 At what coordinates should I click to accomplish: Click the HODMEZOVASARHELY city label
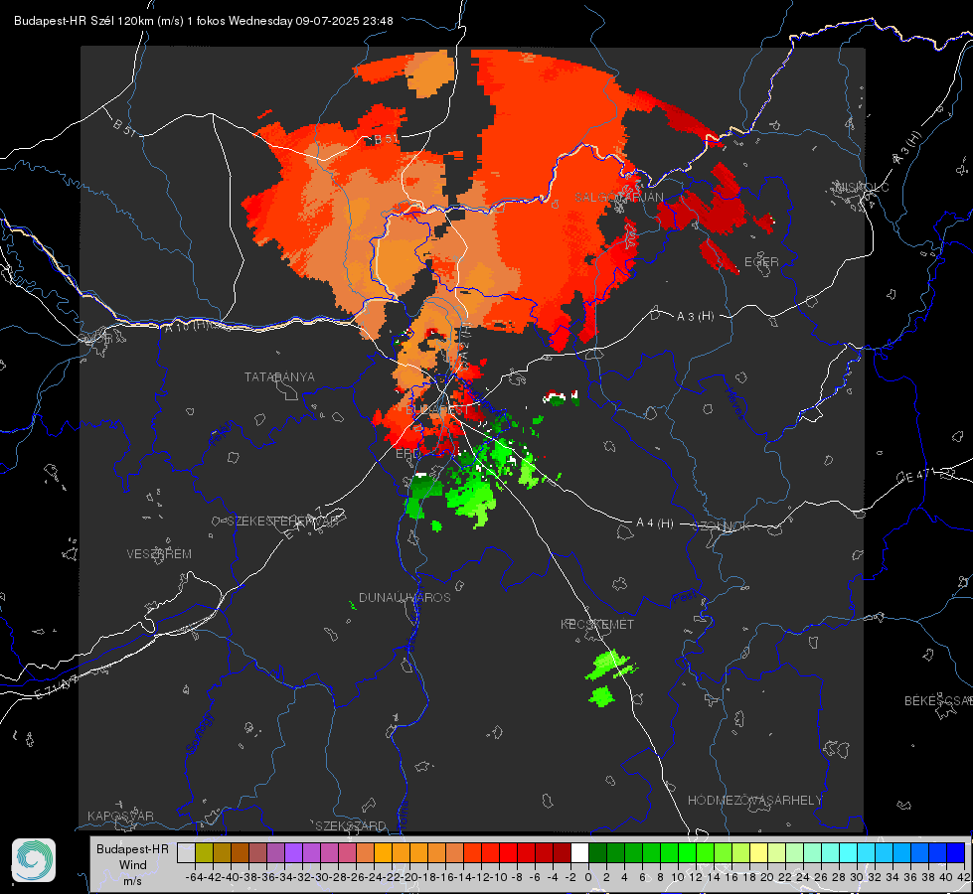pos(754,801)
